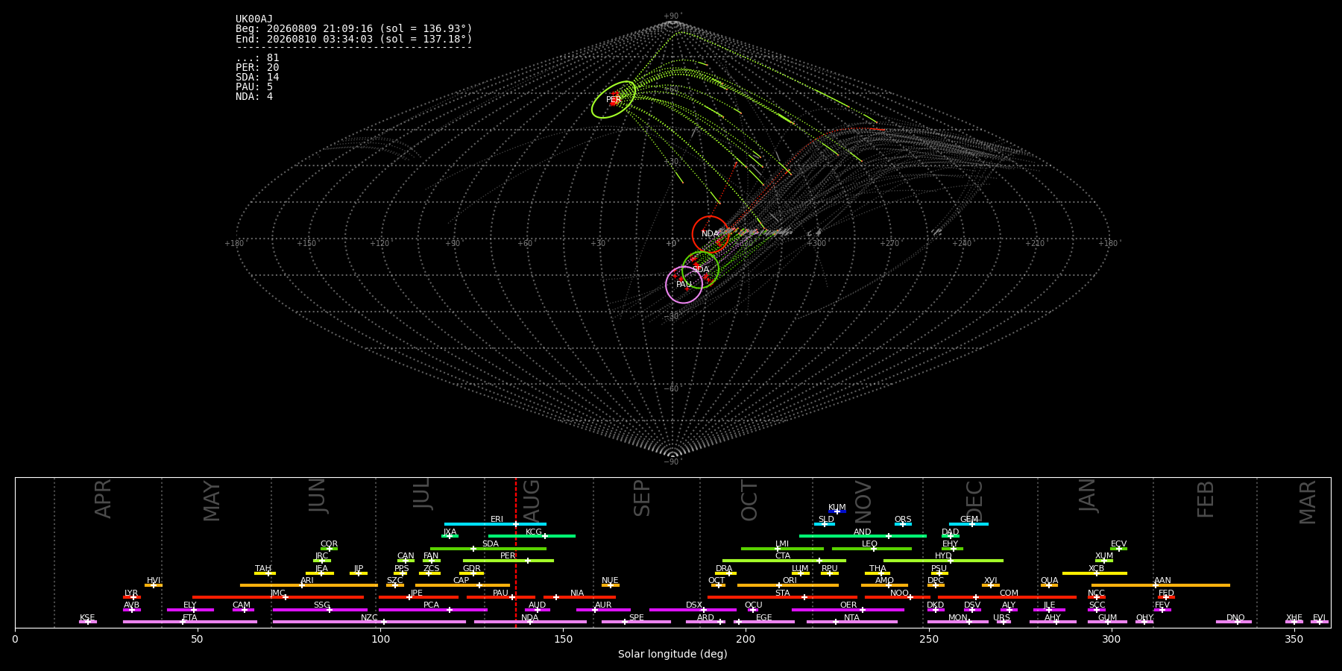Select the NTA shower bar
The width and height of the screenshot is (1342, 671).
point(852,622)
